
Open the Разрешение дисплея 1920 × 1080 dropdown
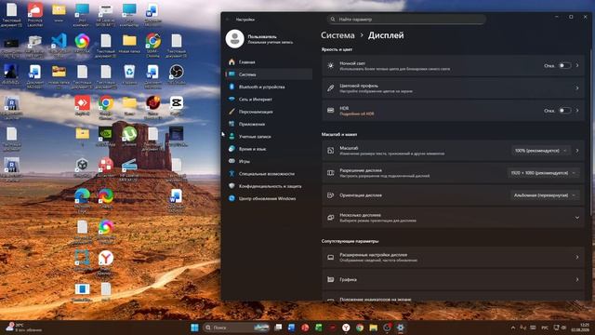coord(543,173)
